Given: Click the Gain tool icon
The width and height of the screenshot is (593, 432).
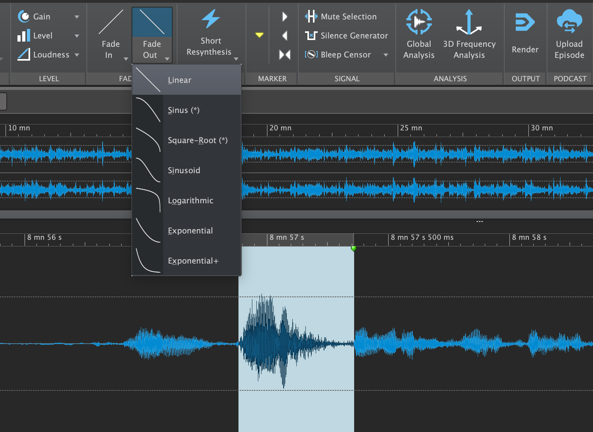Looking at the screenshot, I should point(24,17).
